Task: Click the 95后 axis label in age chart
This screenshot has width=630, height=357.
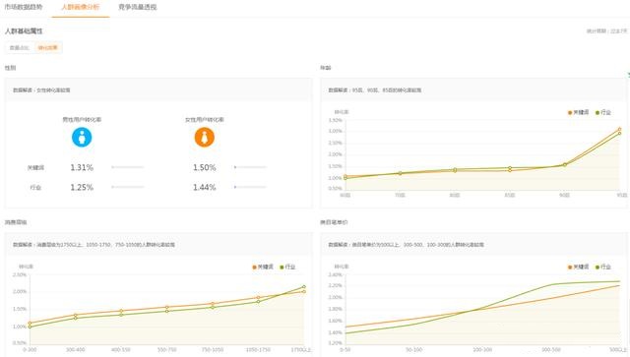Action: click(622, 195)
